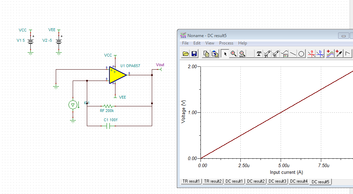Open the File menu

coord(185,43)
